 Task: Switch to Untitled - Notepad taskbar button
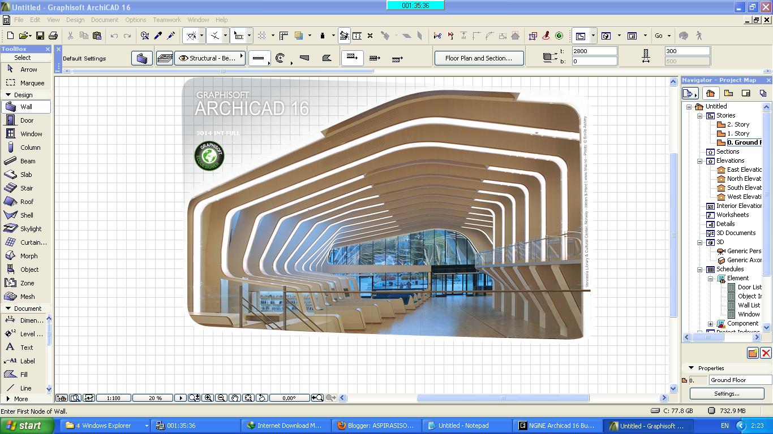[467, 426]
